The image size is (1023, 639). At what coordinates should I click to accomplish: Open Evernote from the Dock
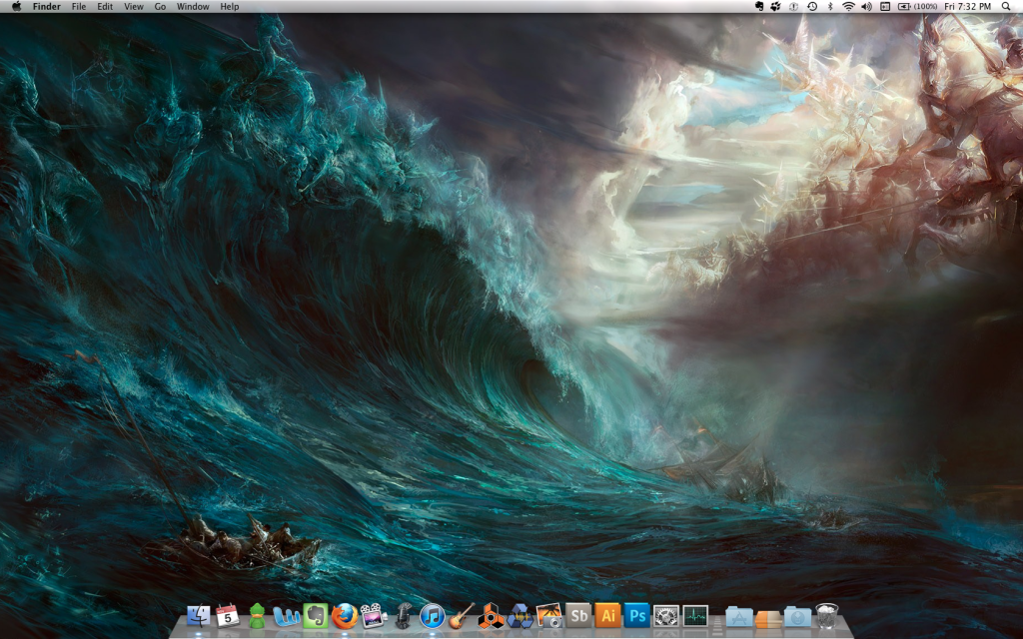(x=315, y=615)
